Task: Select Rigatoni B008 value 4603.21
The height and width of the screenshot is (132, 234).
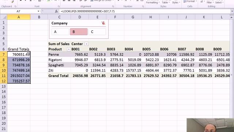Action: [204, 60]
